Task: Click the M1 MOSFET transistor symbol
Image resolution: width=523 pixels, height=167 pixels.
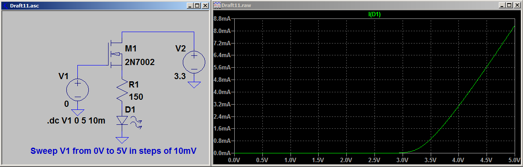Action: coord(116,54)
